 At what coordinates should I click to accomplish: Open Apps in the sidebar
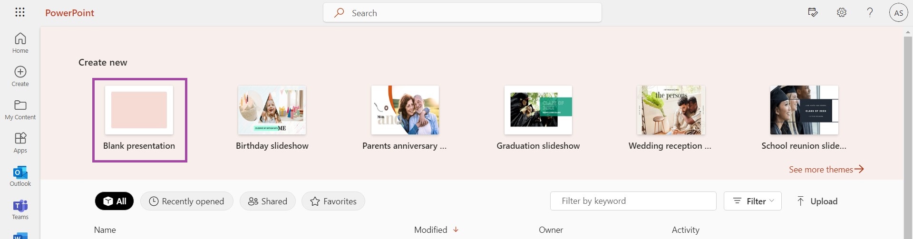coord(20,143)
